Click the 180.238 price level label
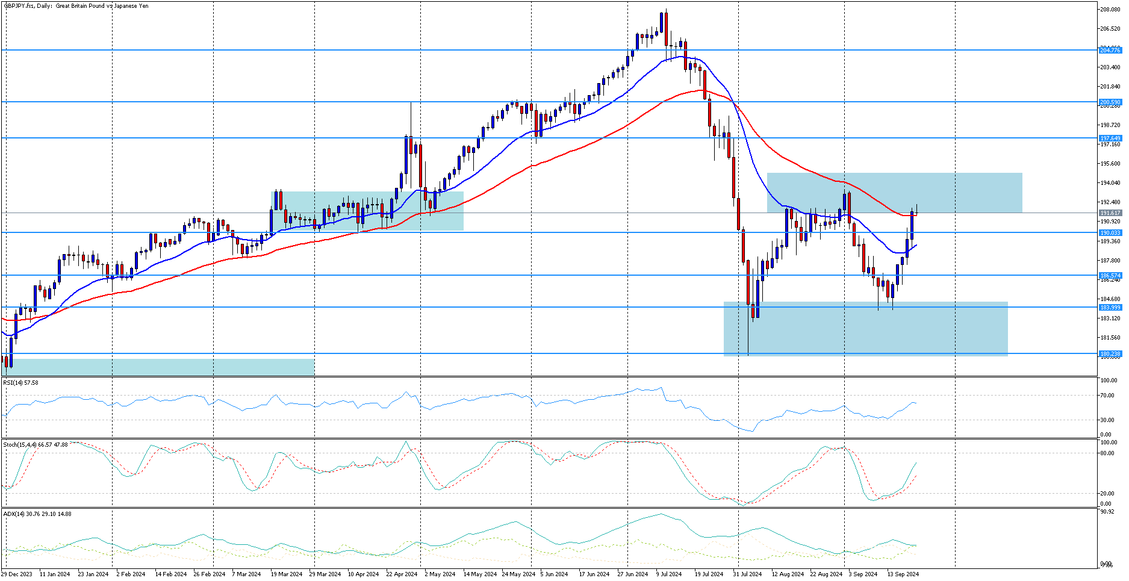1129x581 pixels. 1110,354
